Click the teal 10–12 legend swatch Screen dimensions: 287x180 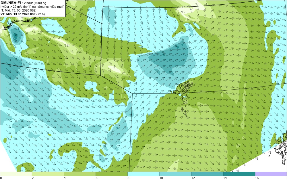coord(175,174)
